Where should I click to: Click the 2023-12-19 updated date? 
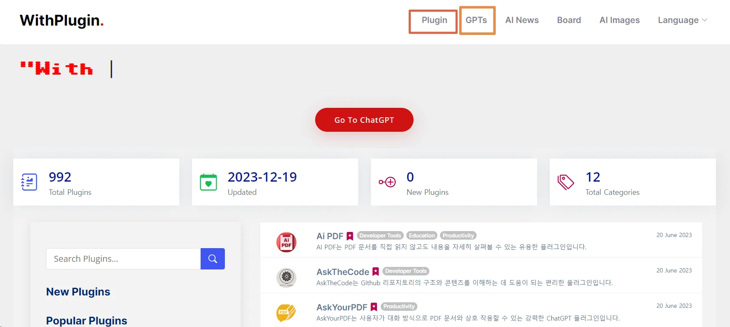[x=262, y=177]
